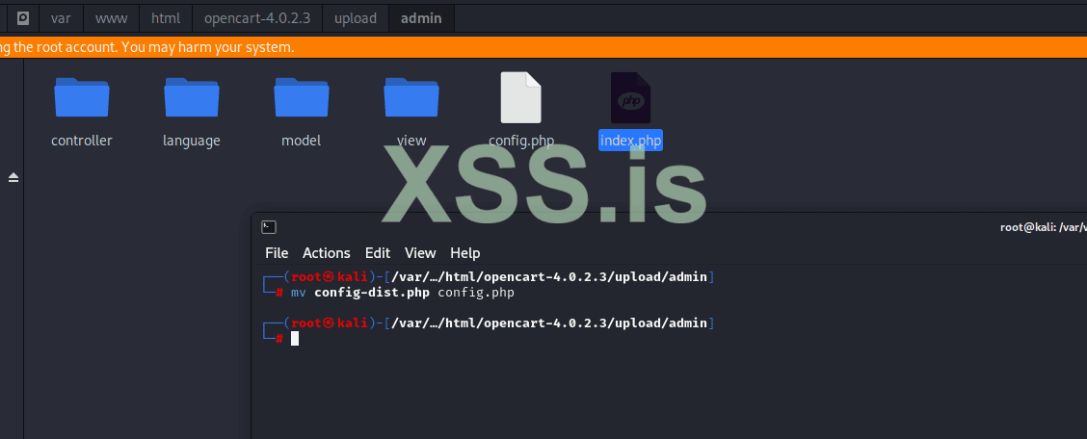Go to the www path segment
The width and height of the screenshot is (1087, 439).
click(111, 18)
